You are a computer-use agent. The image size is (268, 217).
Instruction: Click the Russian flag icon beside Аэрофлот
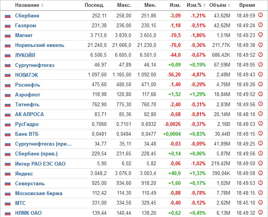point(8,95)
